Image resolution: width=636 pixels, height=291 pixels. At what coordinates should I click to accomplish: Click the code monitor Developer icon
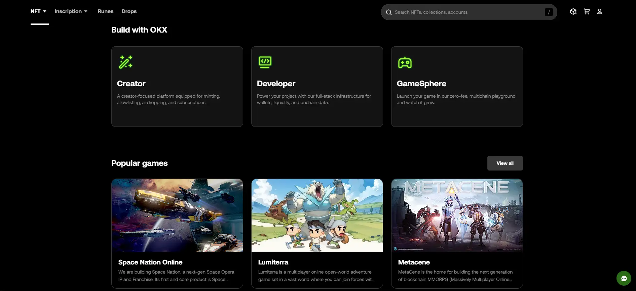[265, 62]
